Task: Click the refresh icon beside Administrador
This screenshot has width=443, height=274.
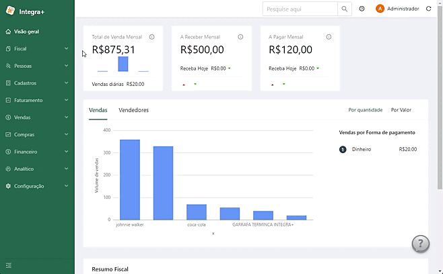Action: coord(429,9)
